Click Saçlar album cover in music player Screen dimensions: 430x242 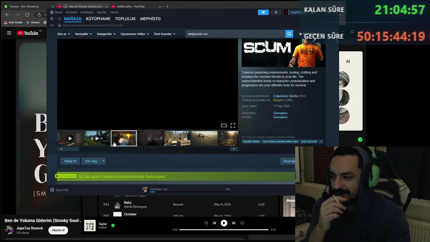[90, 226]
